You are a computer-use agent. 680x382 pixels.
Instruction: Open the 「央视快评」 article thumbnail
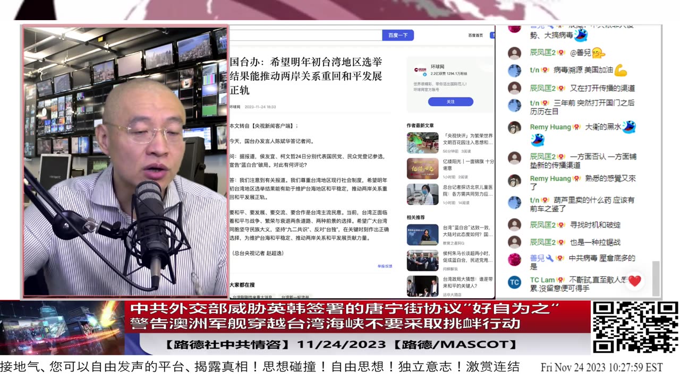click(x=422, y=143)
